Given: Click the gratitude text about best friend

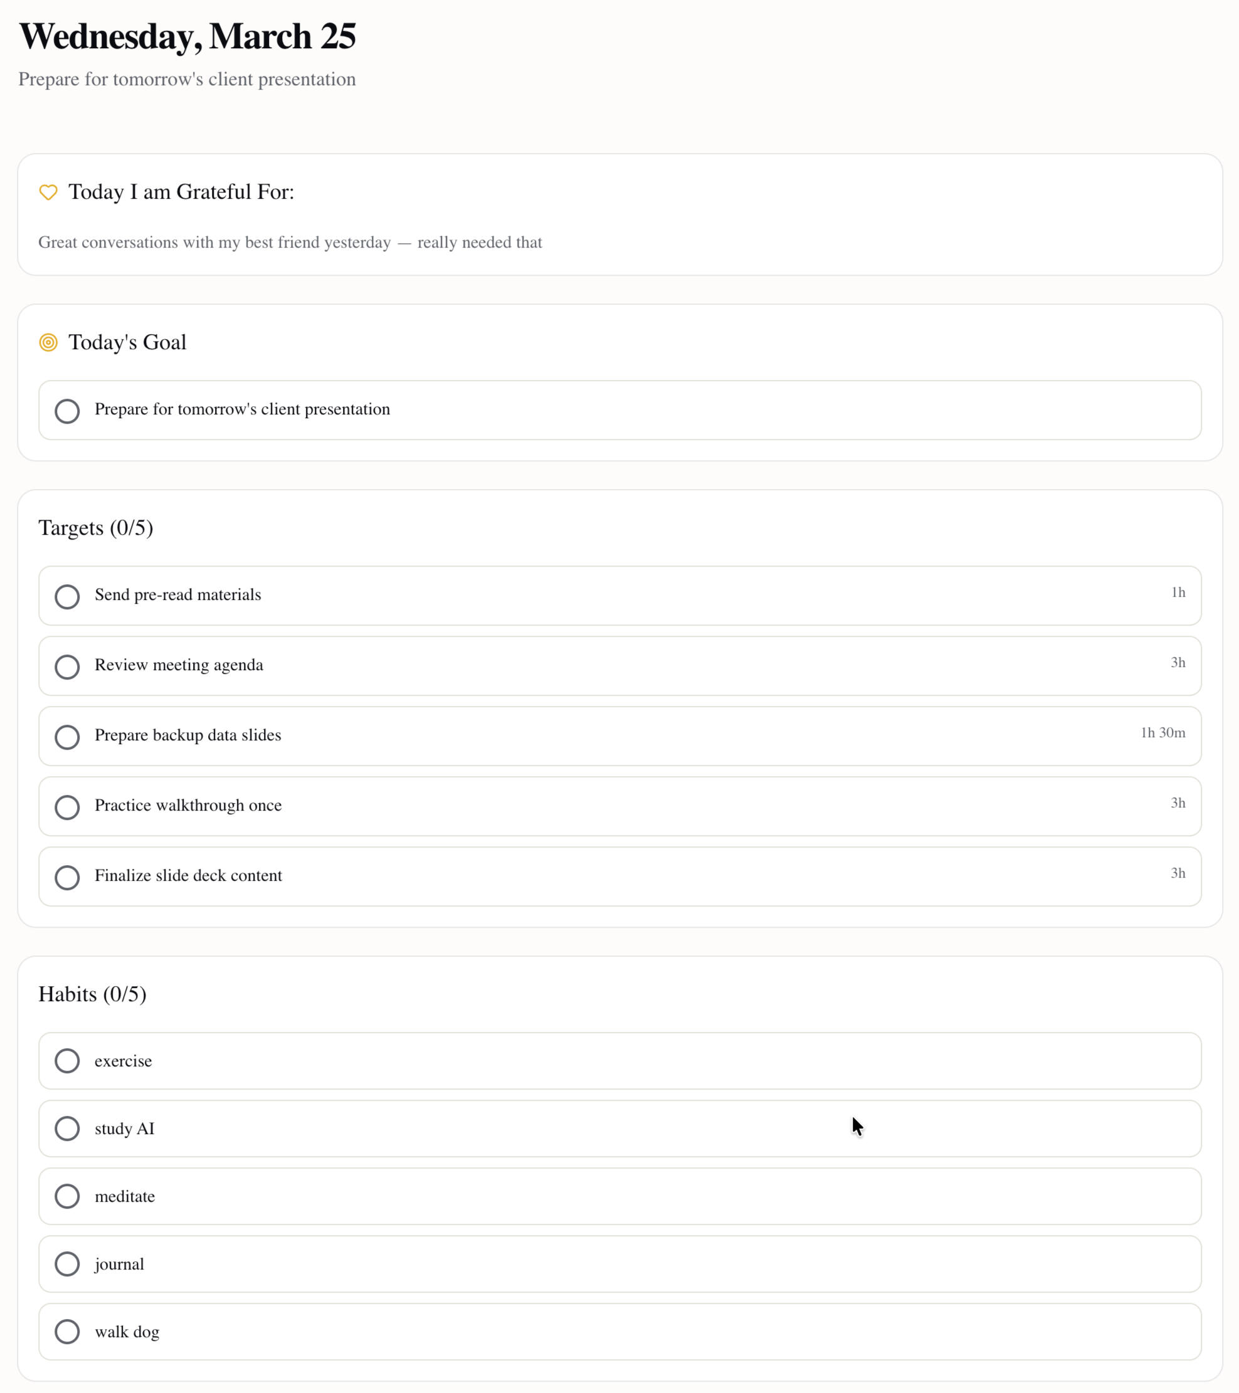Looking at the screenshot, I should (x=290, y=243).
